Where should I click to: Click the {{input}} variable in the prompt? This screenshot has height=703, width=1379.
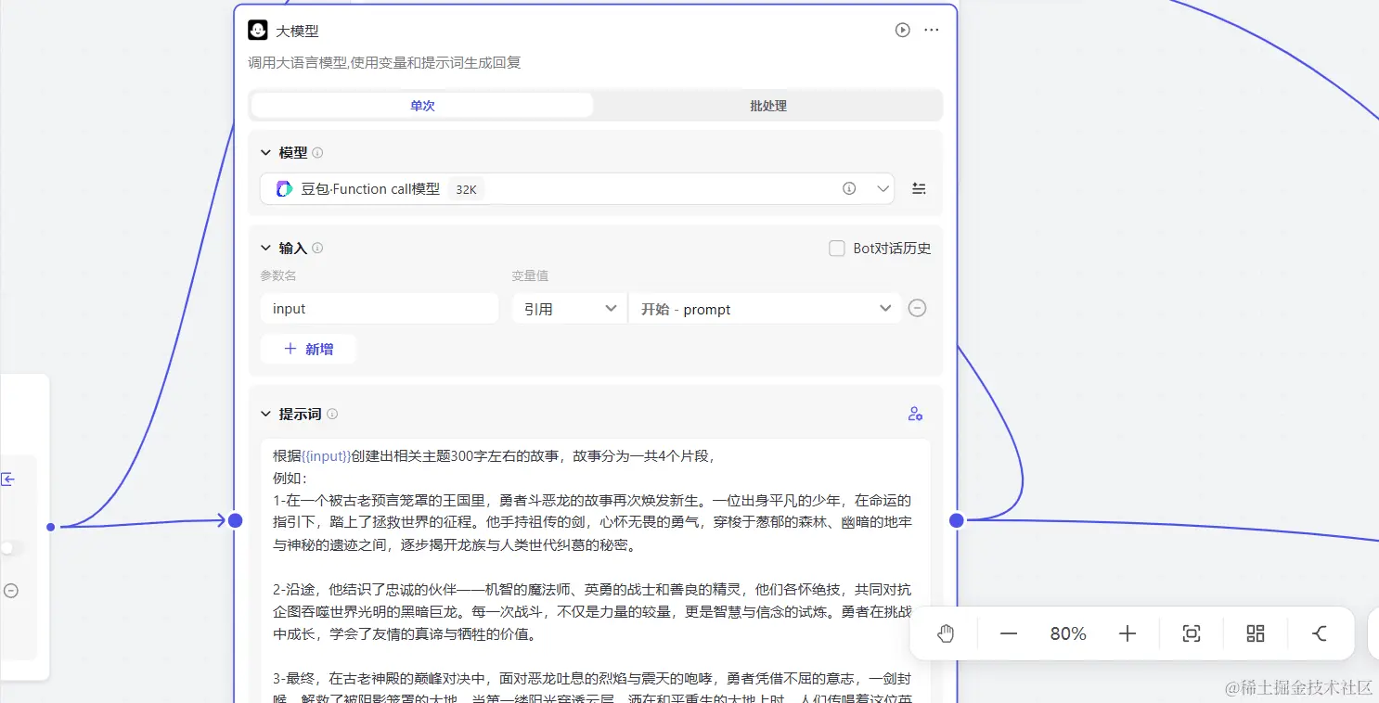327,455
